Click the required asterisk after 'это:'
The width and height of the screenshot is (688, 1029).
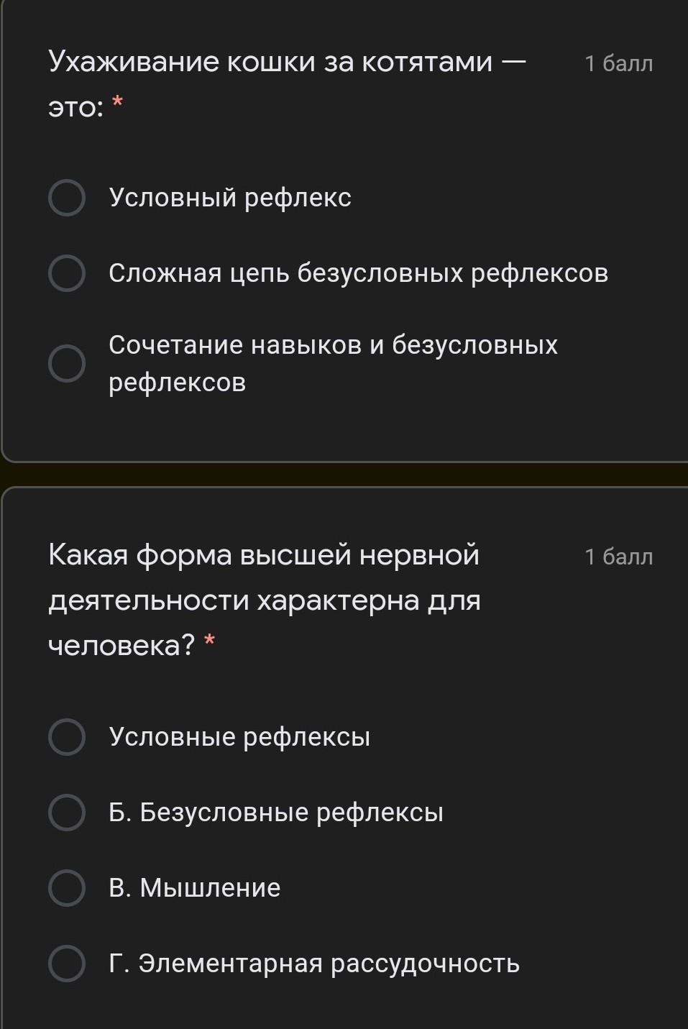(119, 105)
